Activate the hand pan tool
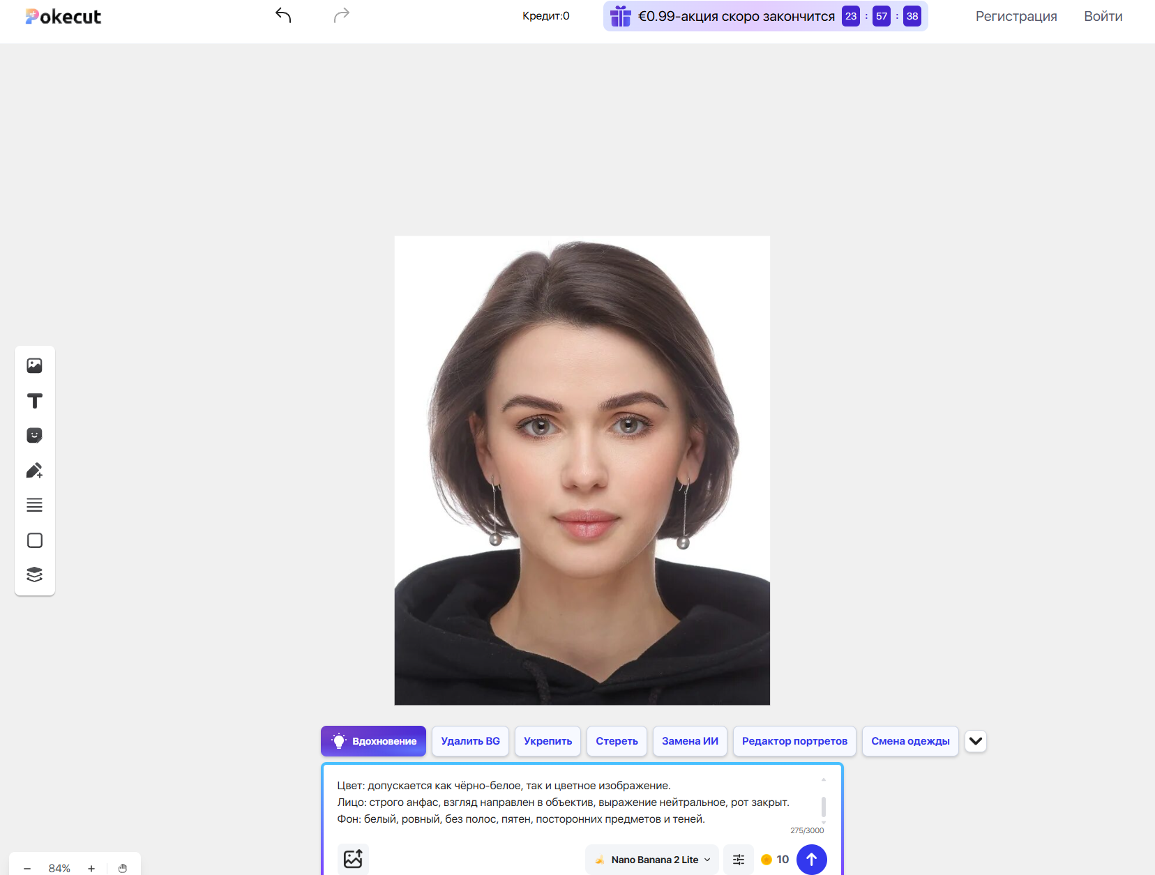Viewport: 1155px width, 875px height. [x=123, y=868]
